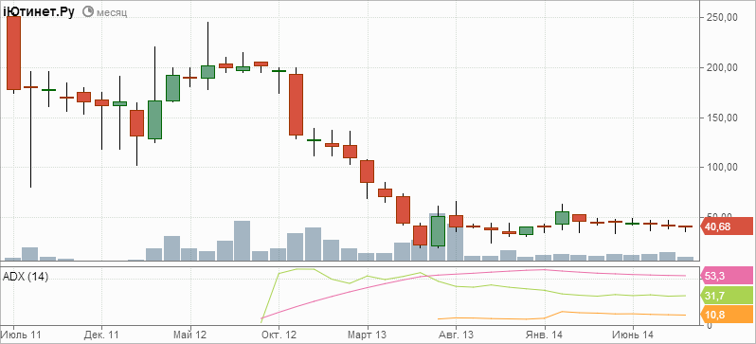Image resolution: width=756 pixels, height=344 pixels.
Task: Click the red current price tag 40,68
Action: (727, 226)
